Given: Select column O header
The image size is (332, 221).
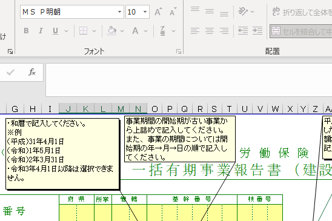Looking at the screenshot, I should point(154,109).
